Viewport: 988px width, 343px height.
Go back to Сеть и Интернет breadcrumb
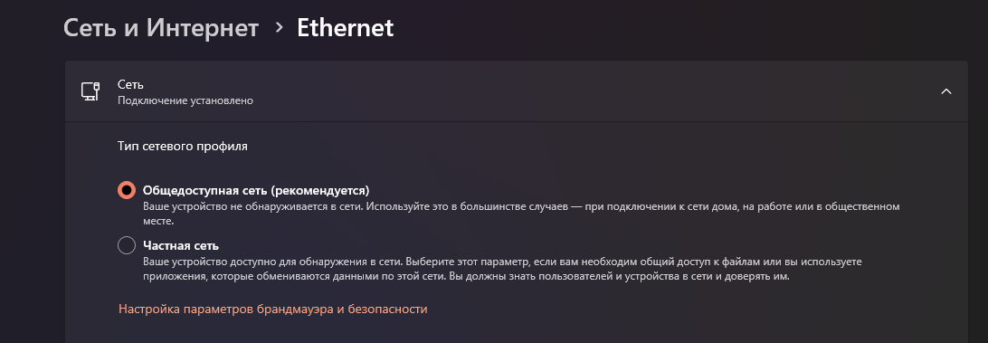161,28
